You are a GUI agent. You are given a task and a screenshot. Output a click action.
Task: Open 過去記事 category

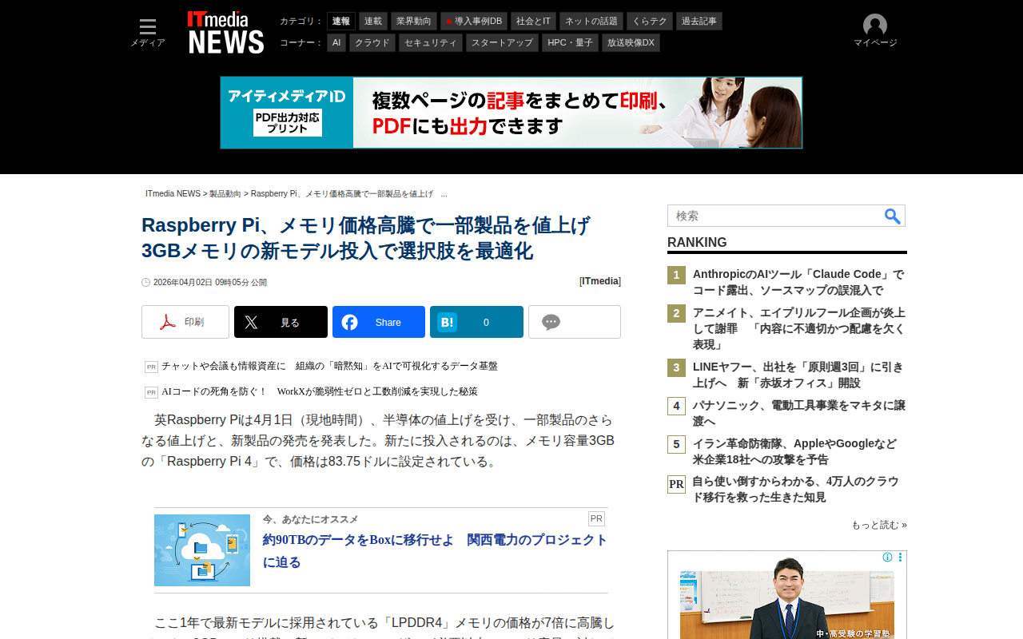699,22
